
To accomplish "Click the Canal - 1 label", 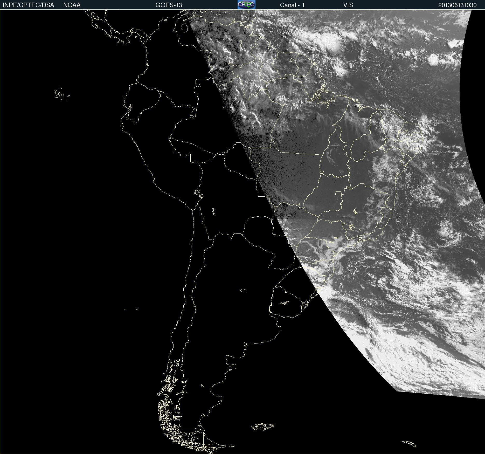I will coord(292,5).
